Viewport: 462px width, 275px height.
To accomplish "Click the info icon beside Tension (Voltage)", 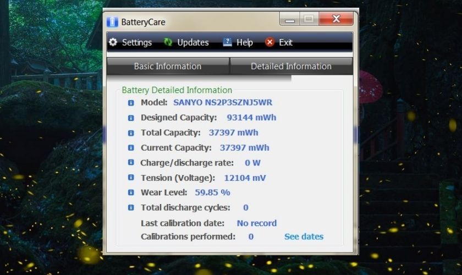I will tap(131, 178).
